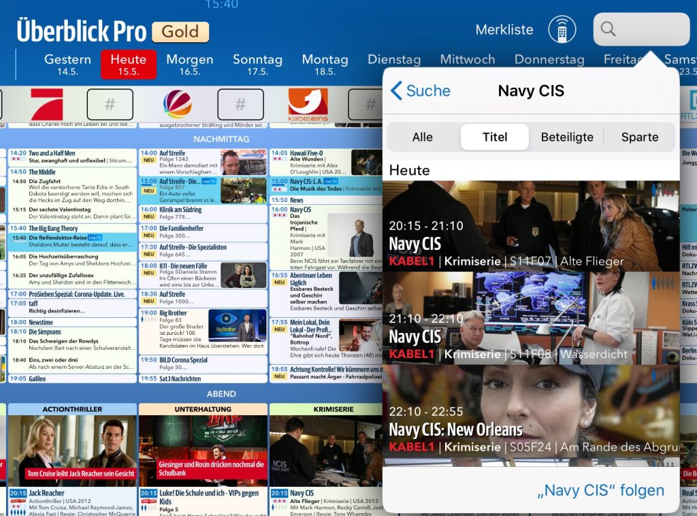Switch to Morgen 16.5. day tab
Image resolution: width=697 pixels, height=516 pixels.
pos(190,65)
